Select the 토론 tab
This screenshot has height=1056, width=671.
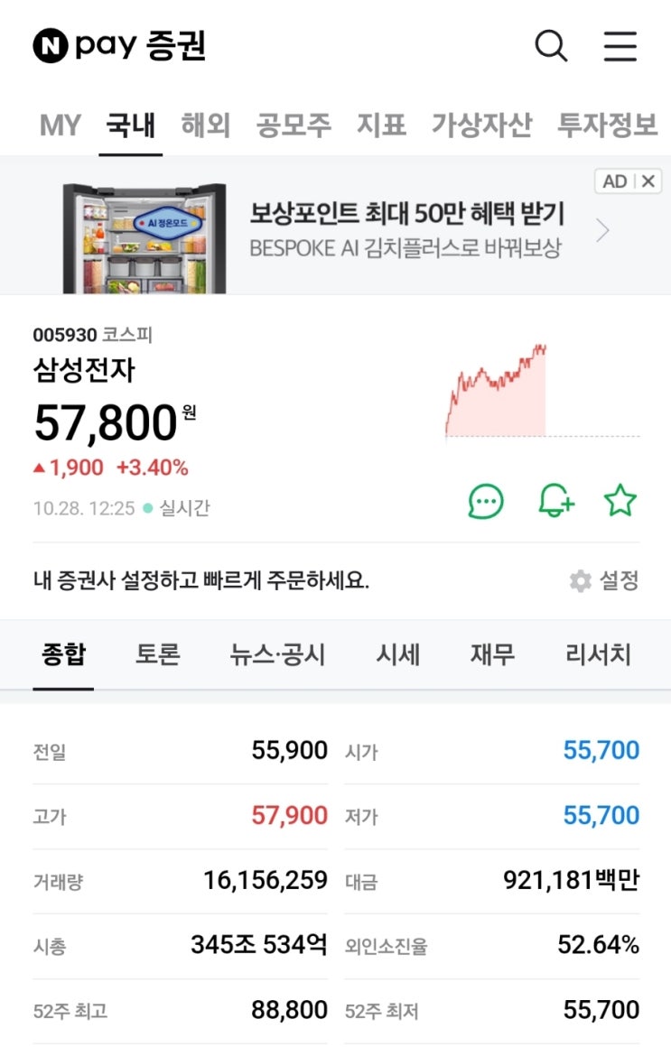(x=158, y=654)
